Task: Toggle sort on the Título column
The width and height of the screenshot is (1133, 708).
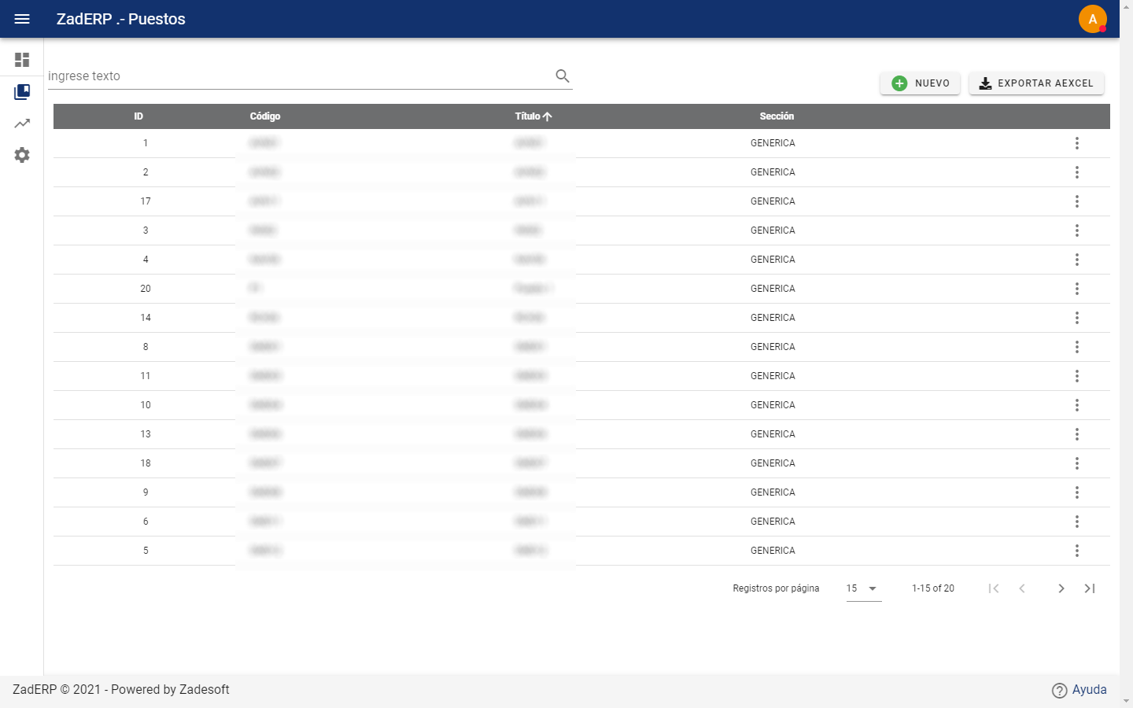Action: point(533,116)
